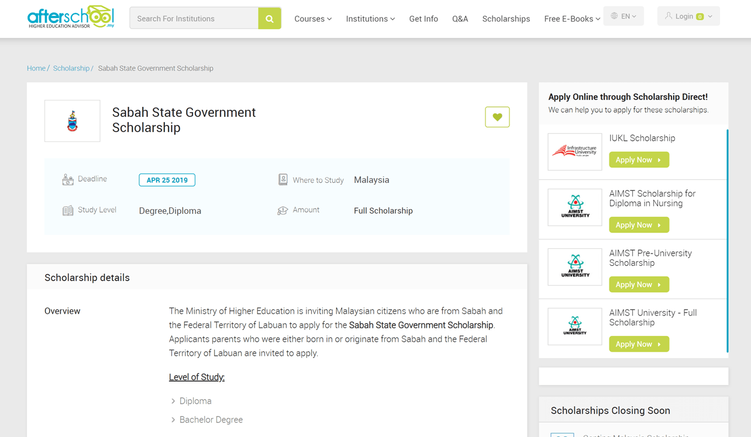Screen dimensions: 751x437
Task: Click the globe language icon
Action: tap(614, 16)
